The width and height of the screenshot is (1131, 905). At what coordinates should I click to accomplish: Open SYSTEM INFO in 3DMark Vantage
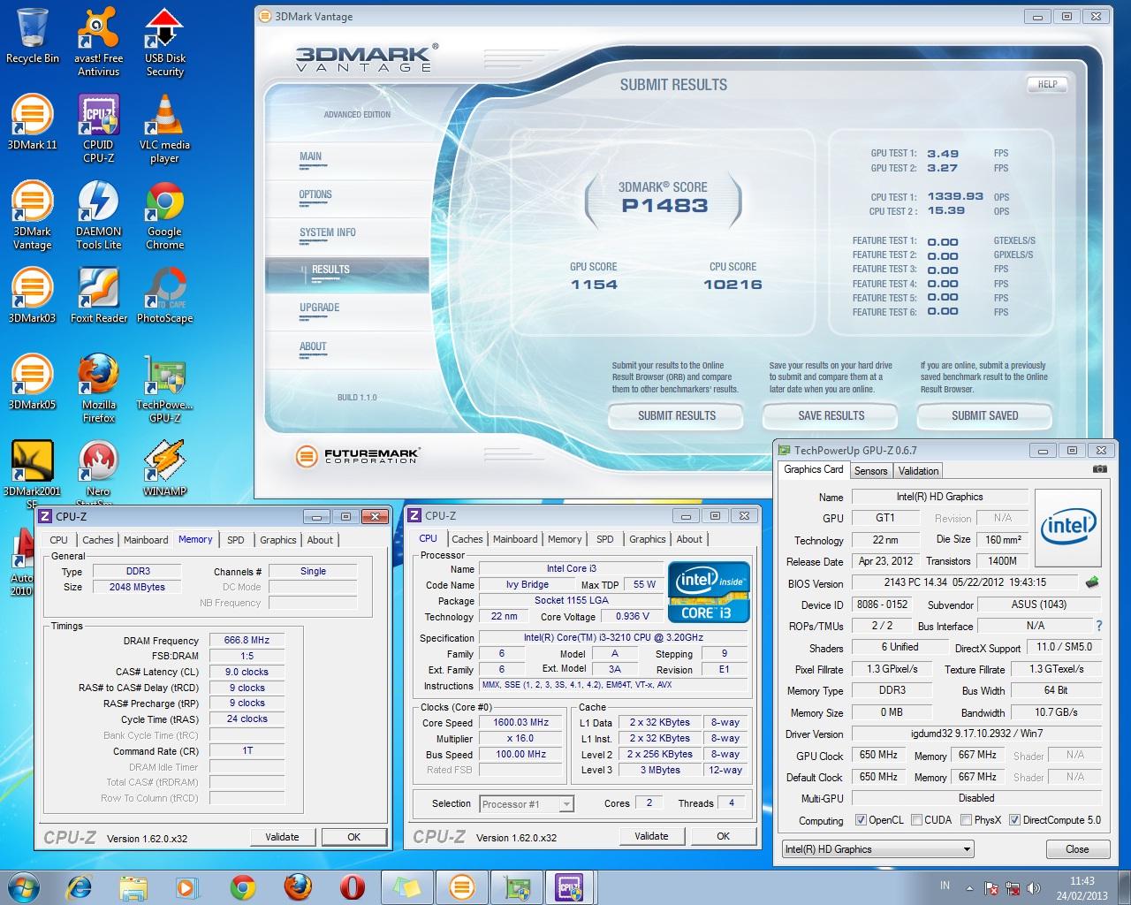(x=327, y=232)
